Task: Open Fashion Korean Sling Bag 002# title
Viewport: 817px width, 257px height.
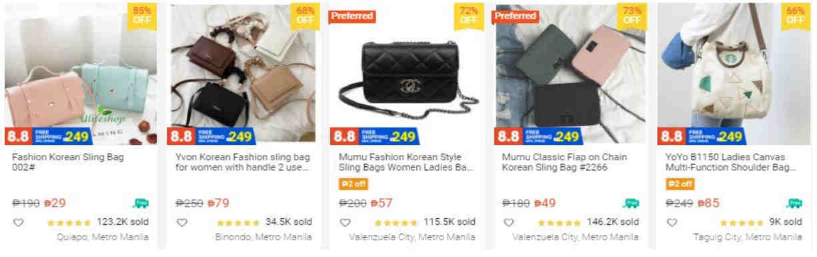Action: (x=68, y=162)
